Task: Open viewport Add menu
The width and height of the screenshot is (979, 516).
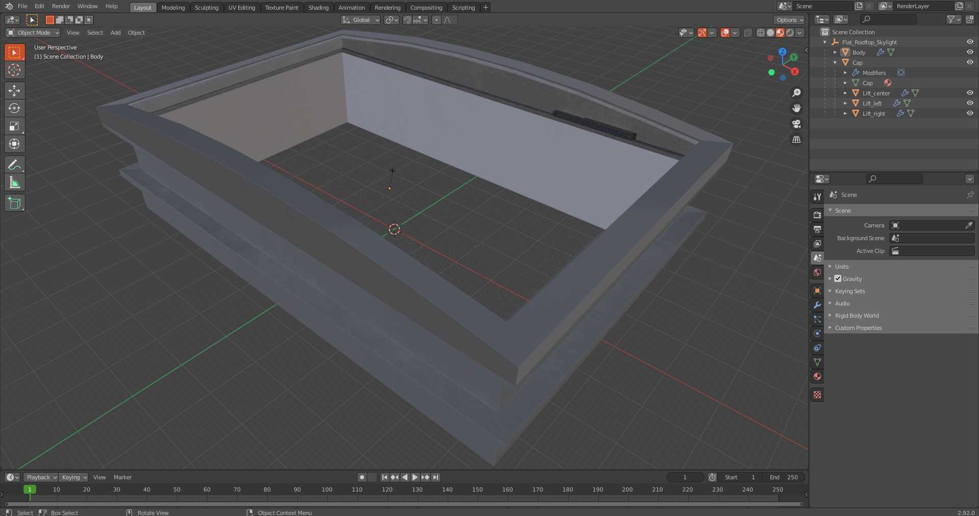Action: point(116,33)
